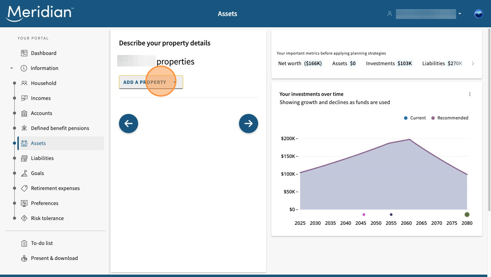
Task: Click the 2025 axis year label
Action: click(x=300, y=223)
